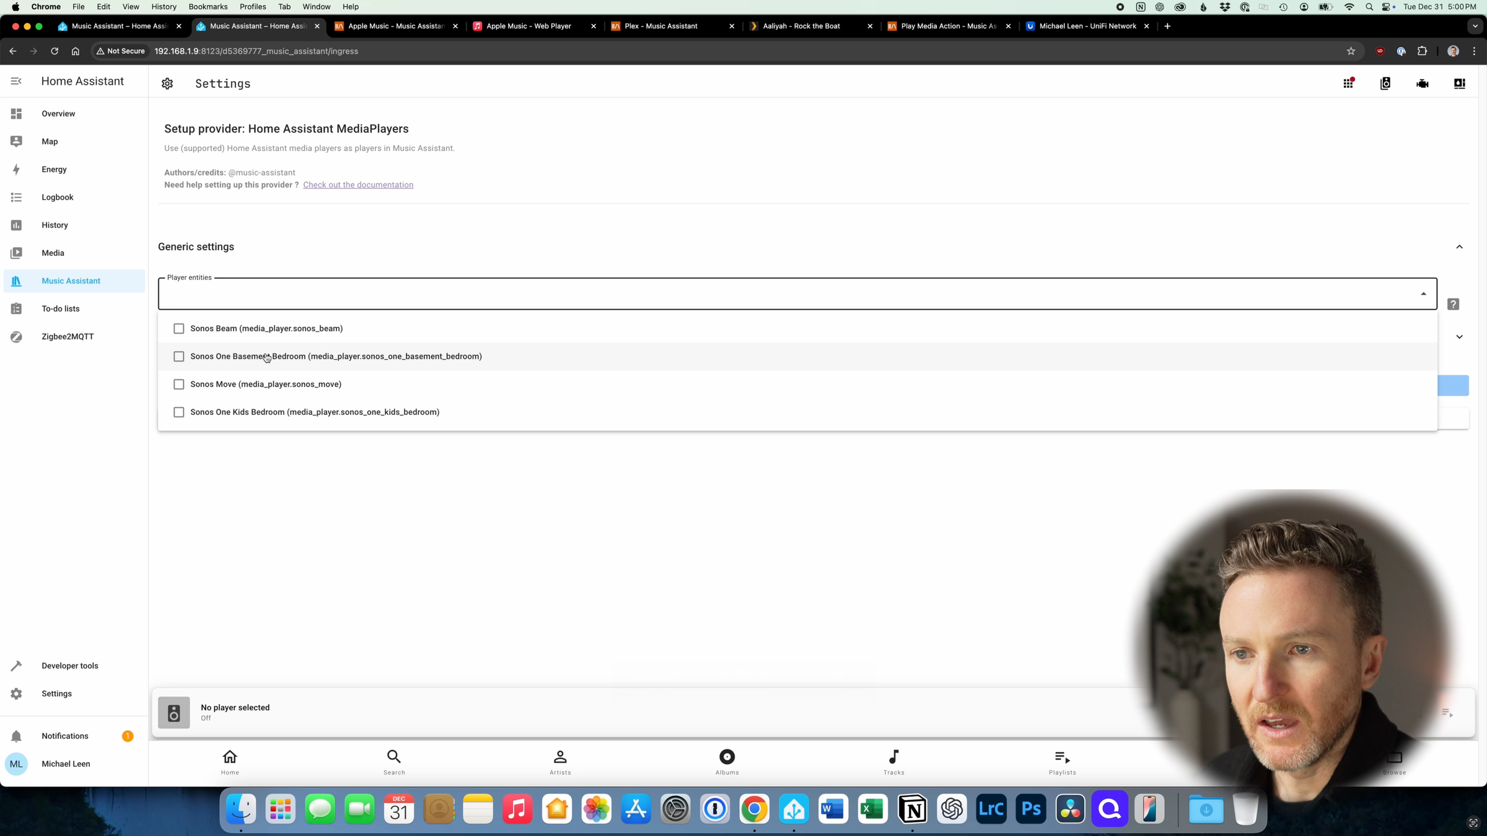1487x836 pixels.
Task: Collapse the Generic settings section
Action: pos(1459,246)
